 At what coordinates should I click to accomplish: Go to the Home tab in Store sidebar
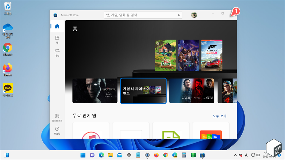[57, 26]
